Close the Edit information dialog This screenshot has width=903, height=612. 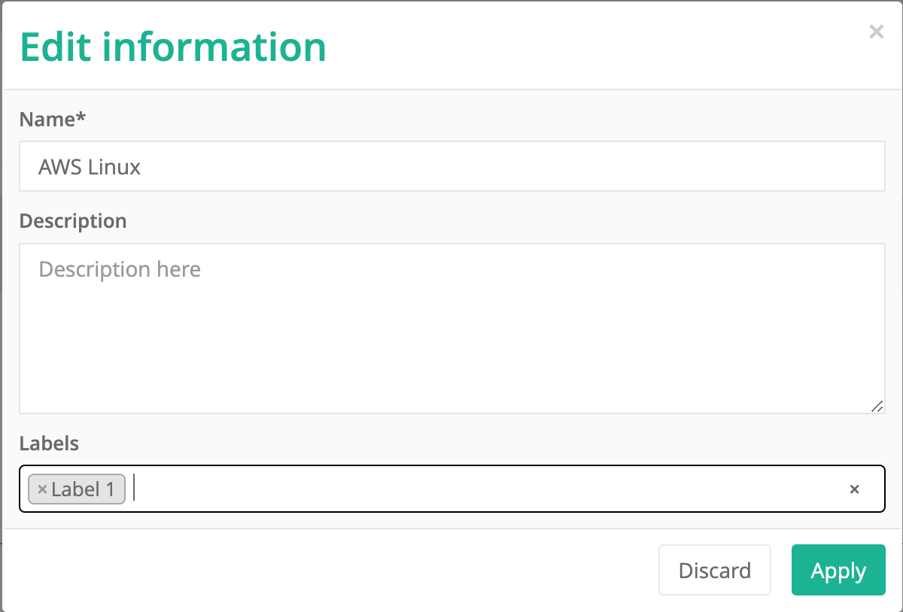coord(876,32)
